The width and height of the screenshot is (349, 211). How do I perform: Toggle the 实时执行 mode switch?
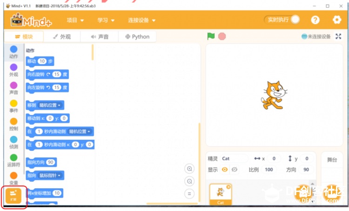pos(282,20)
